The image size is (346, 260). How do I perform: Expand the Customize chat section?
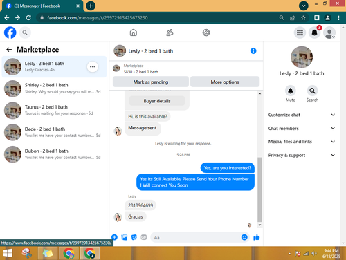pos(302,115)
